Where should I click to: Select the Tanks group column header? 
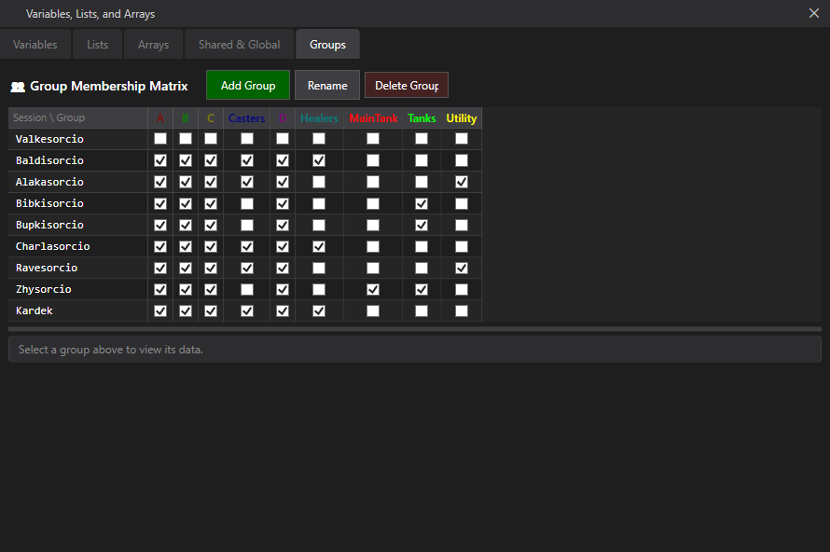tap(422, 118)
